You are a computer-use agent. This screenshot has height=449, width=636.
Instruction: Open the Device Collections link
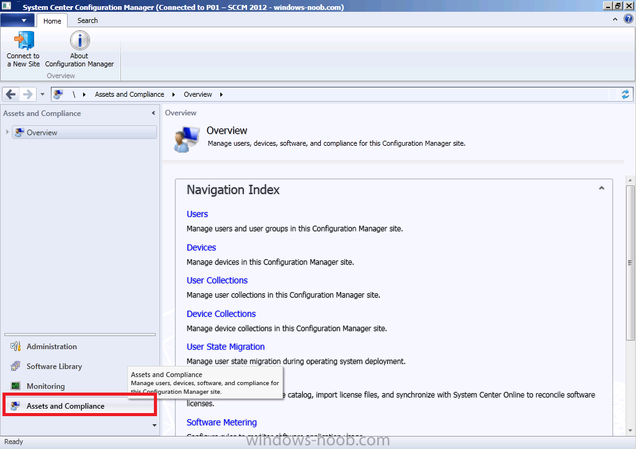[x=221, y=314]
